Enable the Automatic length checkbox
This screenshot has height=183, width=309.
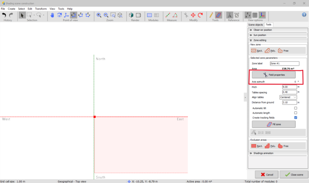296,113
